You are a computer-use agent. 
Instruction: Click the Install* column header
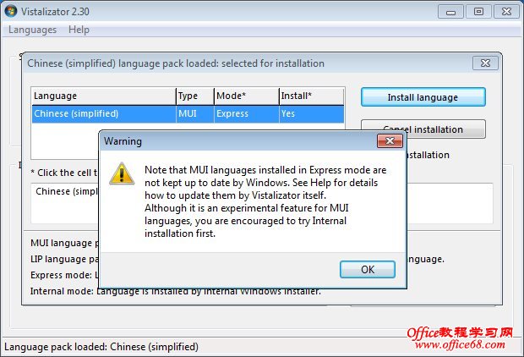coord(312,96)
